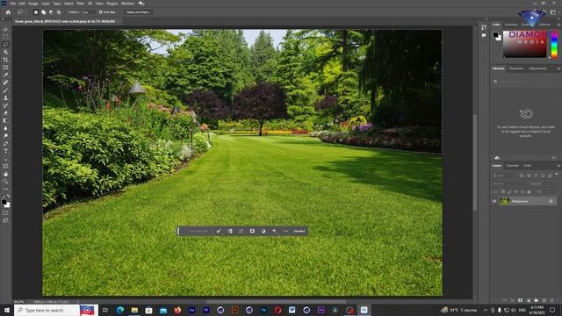The height and width of the screenshot is (316, 562).
Task: Click the Select and Mask button
Action: pos(138,12)
